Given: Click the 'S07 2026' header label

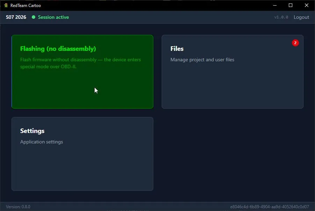Looking at the screenshot, I should pyautogui.click(x=16, y=17).
